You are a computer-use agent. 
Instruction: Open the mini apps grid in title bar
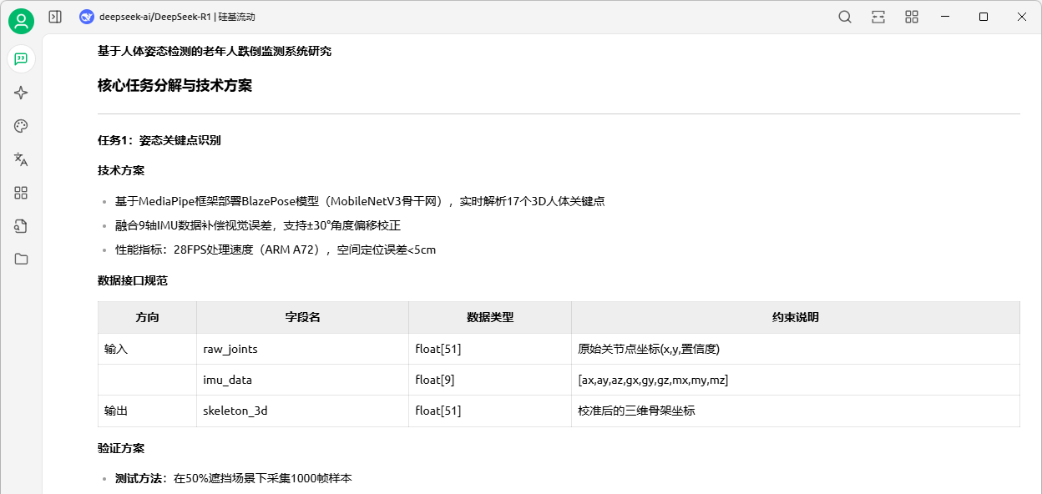pos(912,17)
